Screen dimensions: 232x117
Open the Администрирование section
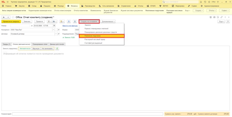210,6
